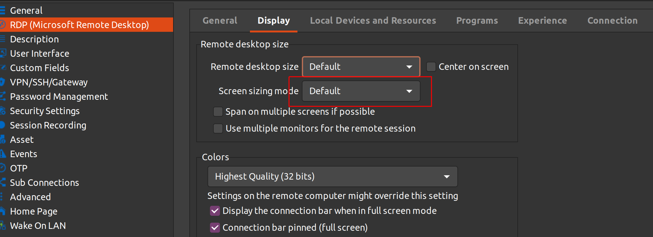Open the Remote desktop size dropdown

pyautogui.click(x=361, y=66)
